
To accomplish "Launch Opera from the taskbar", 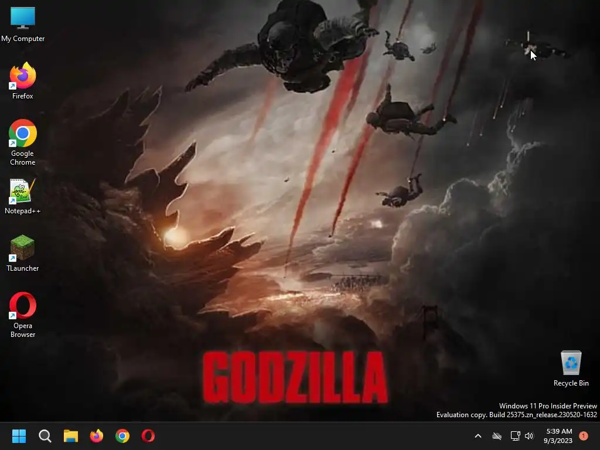I will point(148,436).
